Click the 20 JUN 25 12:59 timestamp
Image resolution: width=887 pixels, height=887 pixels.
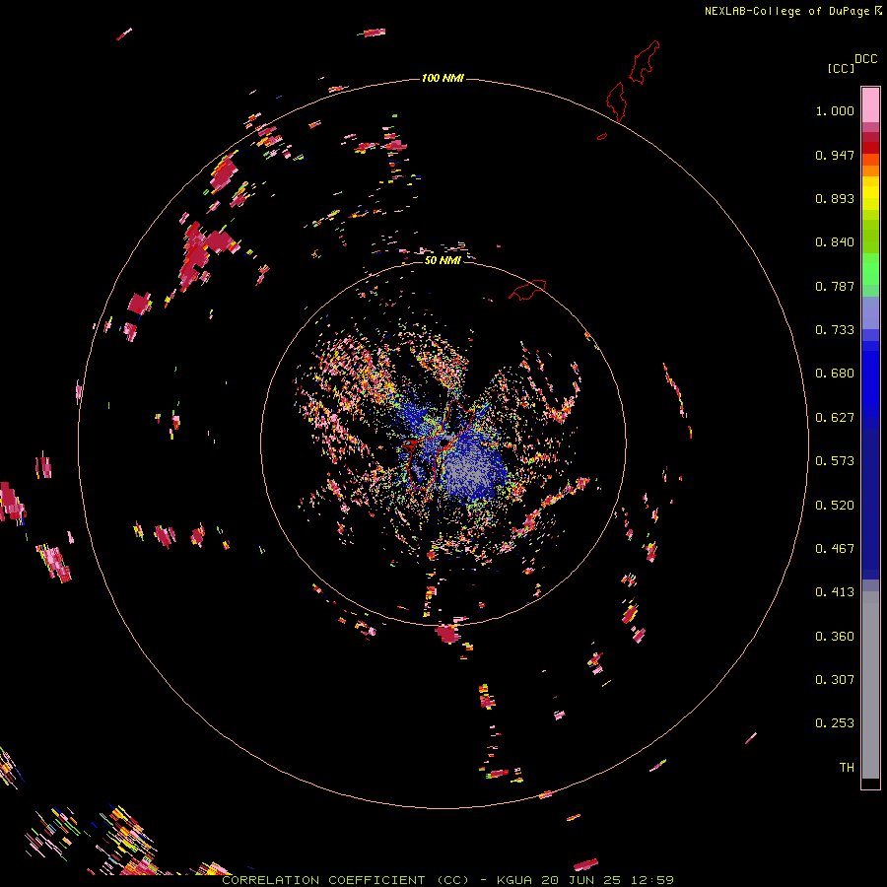(607, 880)
